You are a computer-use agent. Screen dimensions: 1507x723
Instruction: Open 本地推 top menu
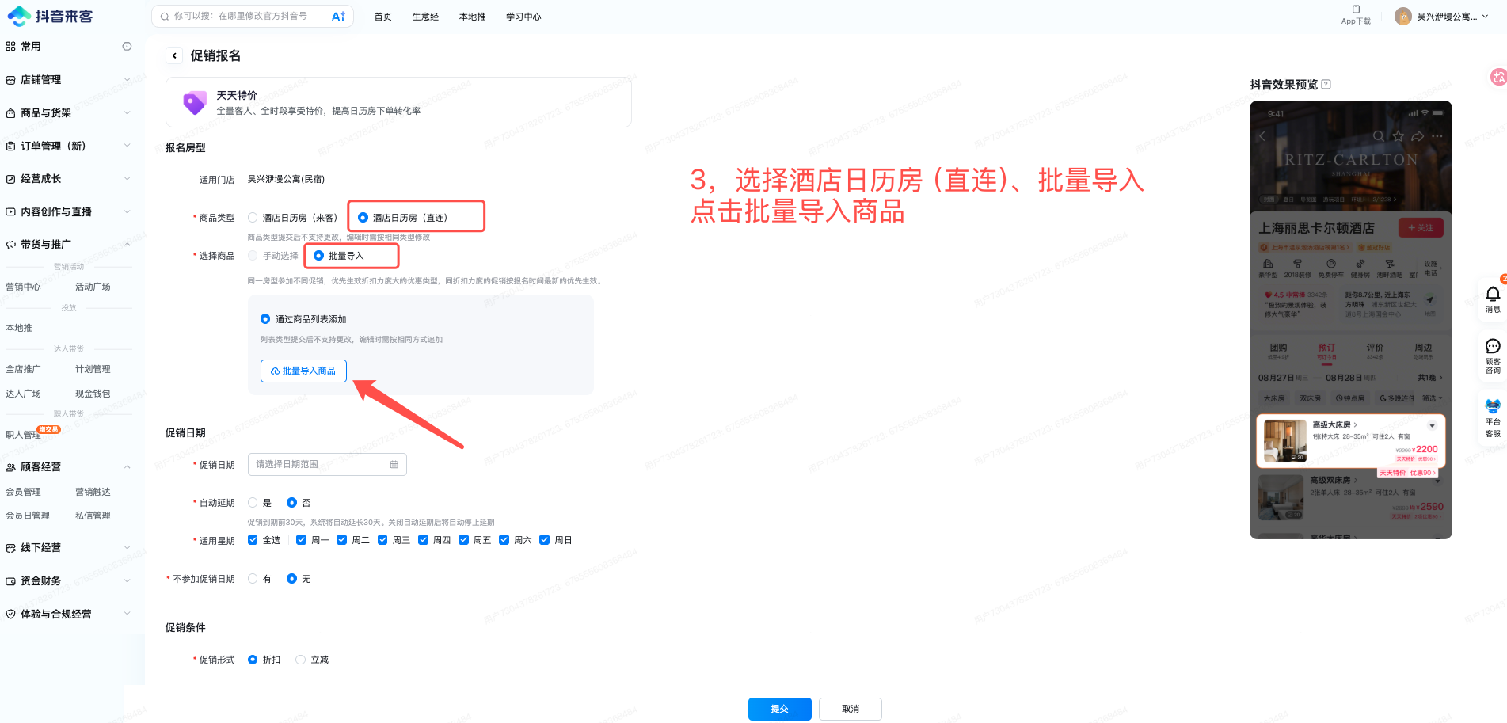[472, 17]
